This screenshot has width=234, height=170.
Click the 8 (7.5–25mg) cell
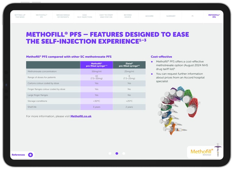pyautogui.click(x=129, y=77)
